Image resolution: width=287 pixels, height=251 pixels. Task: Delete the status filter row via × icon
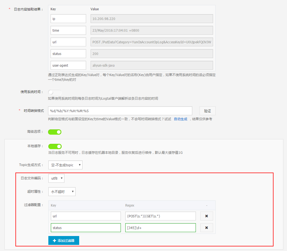tap(206, 228)
